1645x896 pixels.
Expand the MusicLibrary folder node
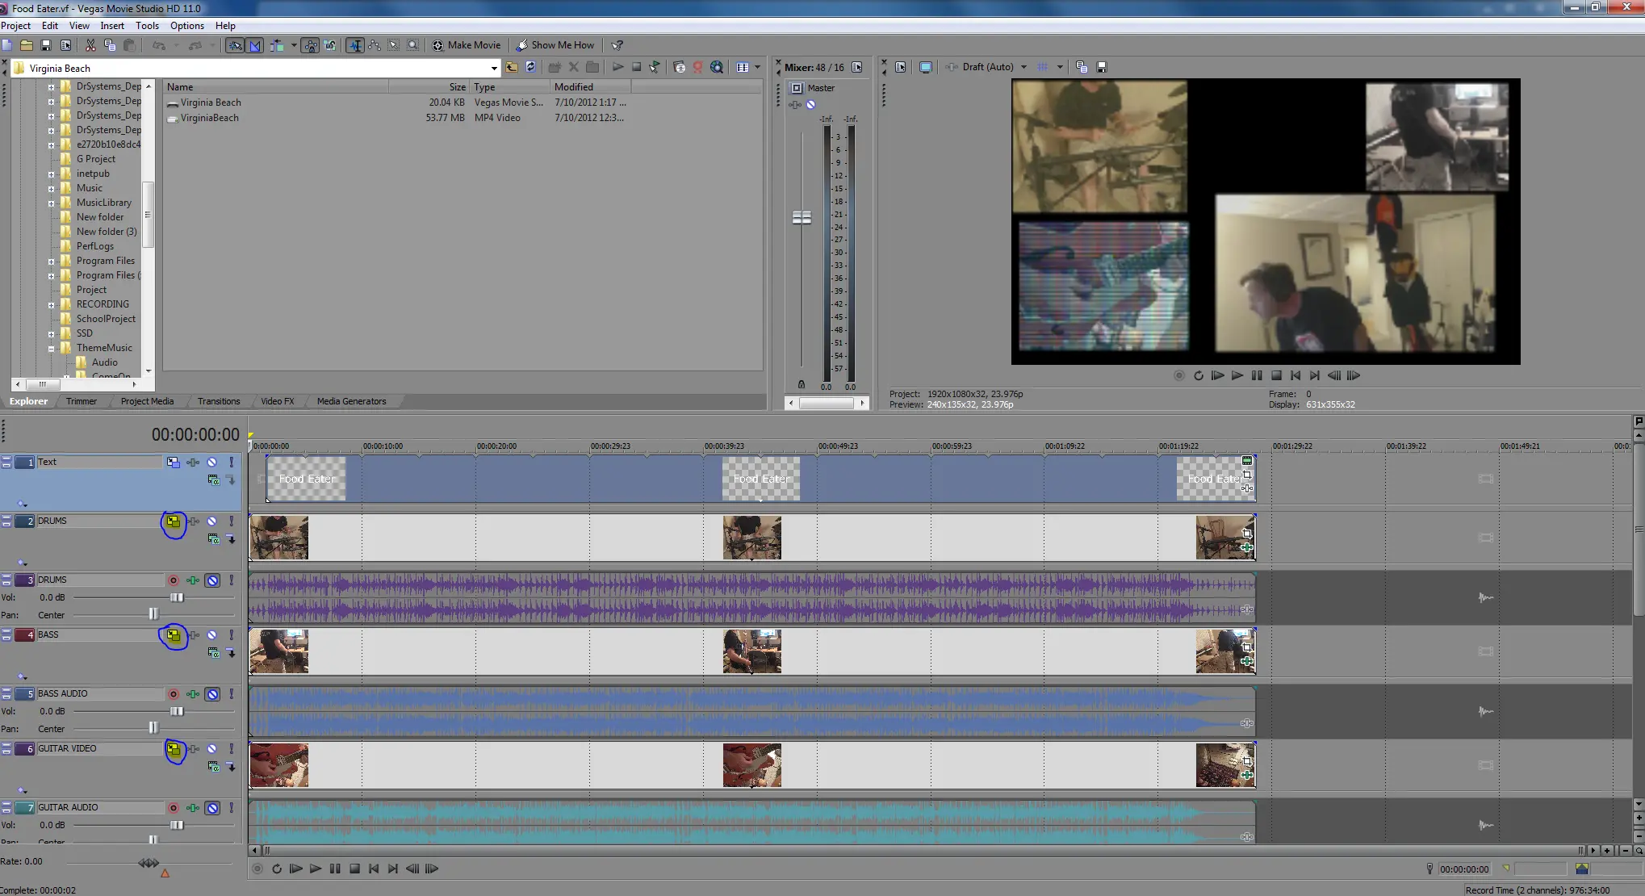point(51,203)
